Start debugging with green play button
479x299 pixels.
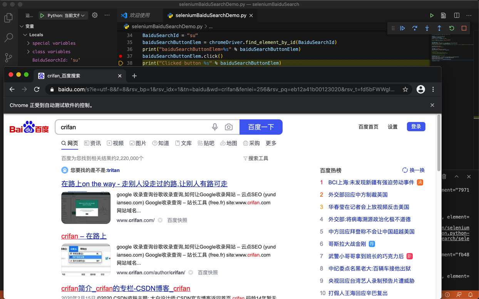click(42, 15)
